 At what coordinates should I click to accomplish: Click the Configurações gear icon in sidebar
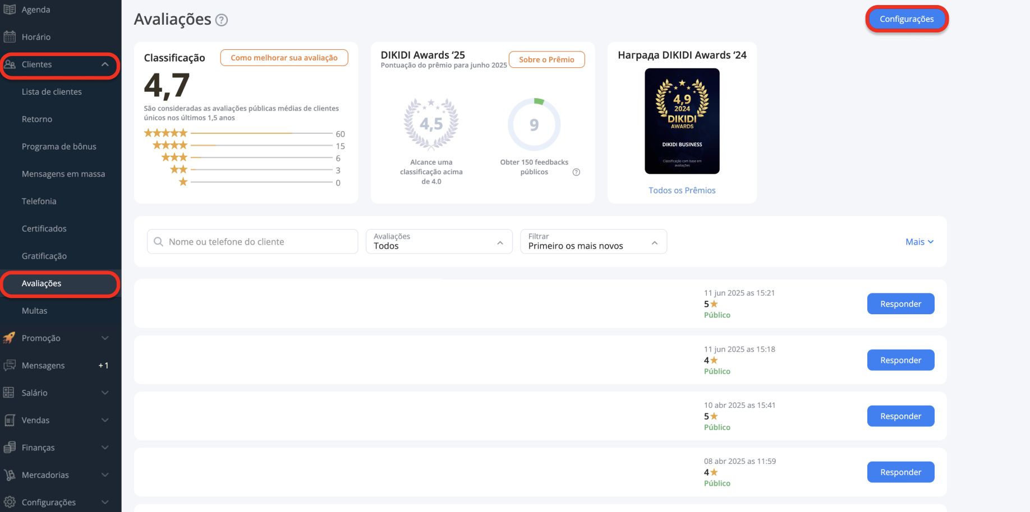(10, 502)
